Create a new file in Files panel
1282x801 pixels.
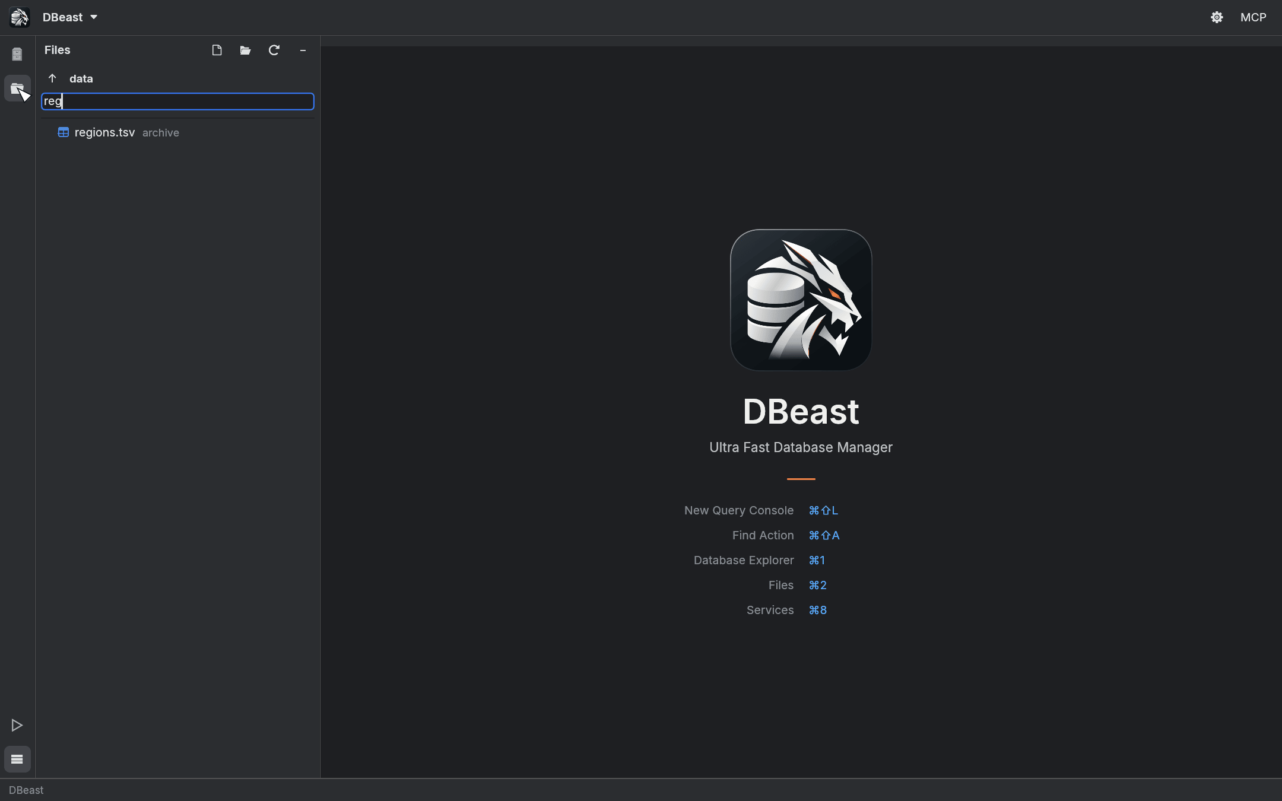coord(217,50)
